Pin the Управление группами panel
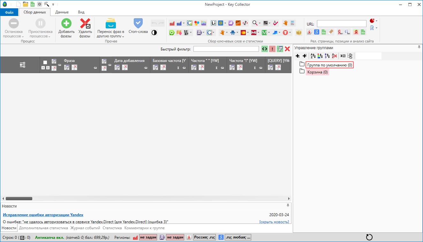 [419, 47]
